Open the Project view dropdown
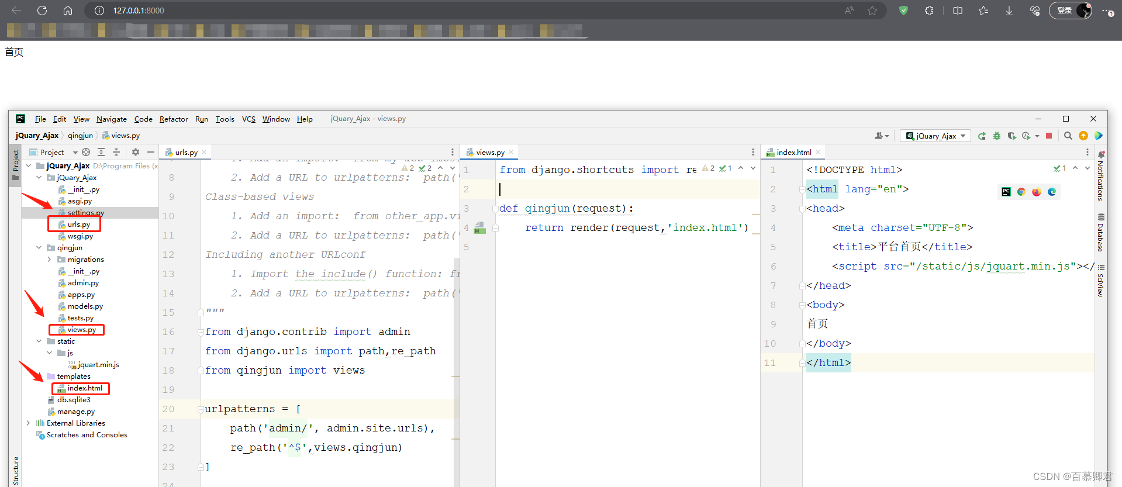Image resolution: width=1122 pixels, height=487 pixels. coord(75,152)
